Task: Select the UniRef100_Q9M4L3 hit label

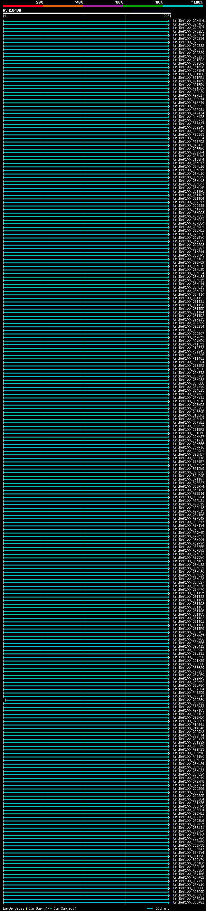Action: 189,25
